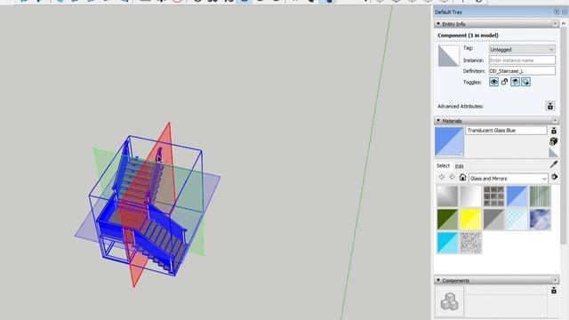569x320 pixels.
Task: Click the entity material thumbnail in Entity Info
Action: (448, 56)
